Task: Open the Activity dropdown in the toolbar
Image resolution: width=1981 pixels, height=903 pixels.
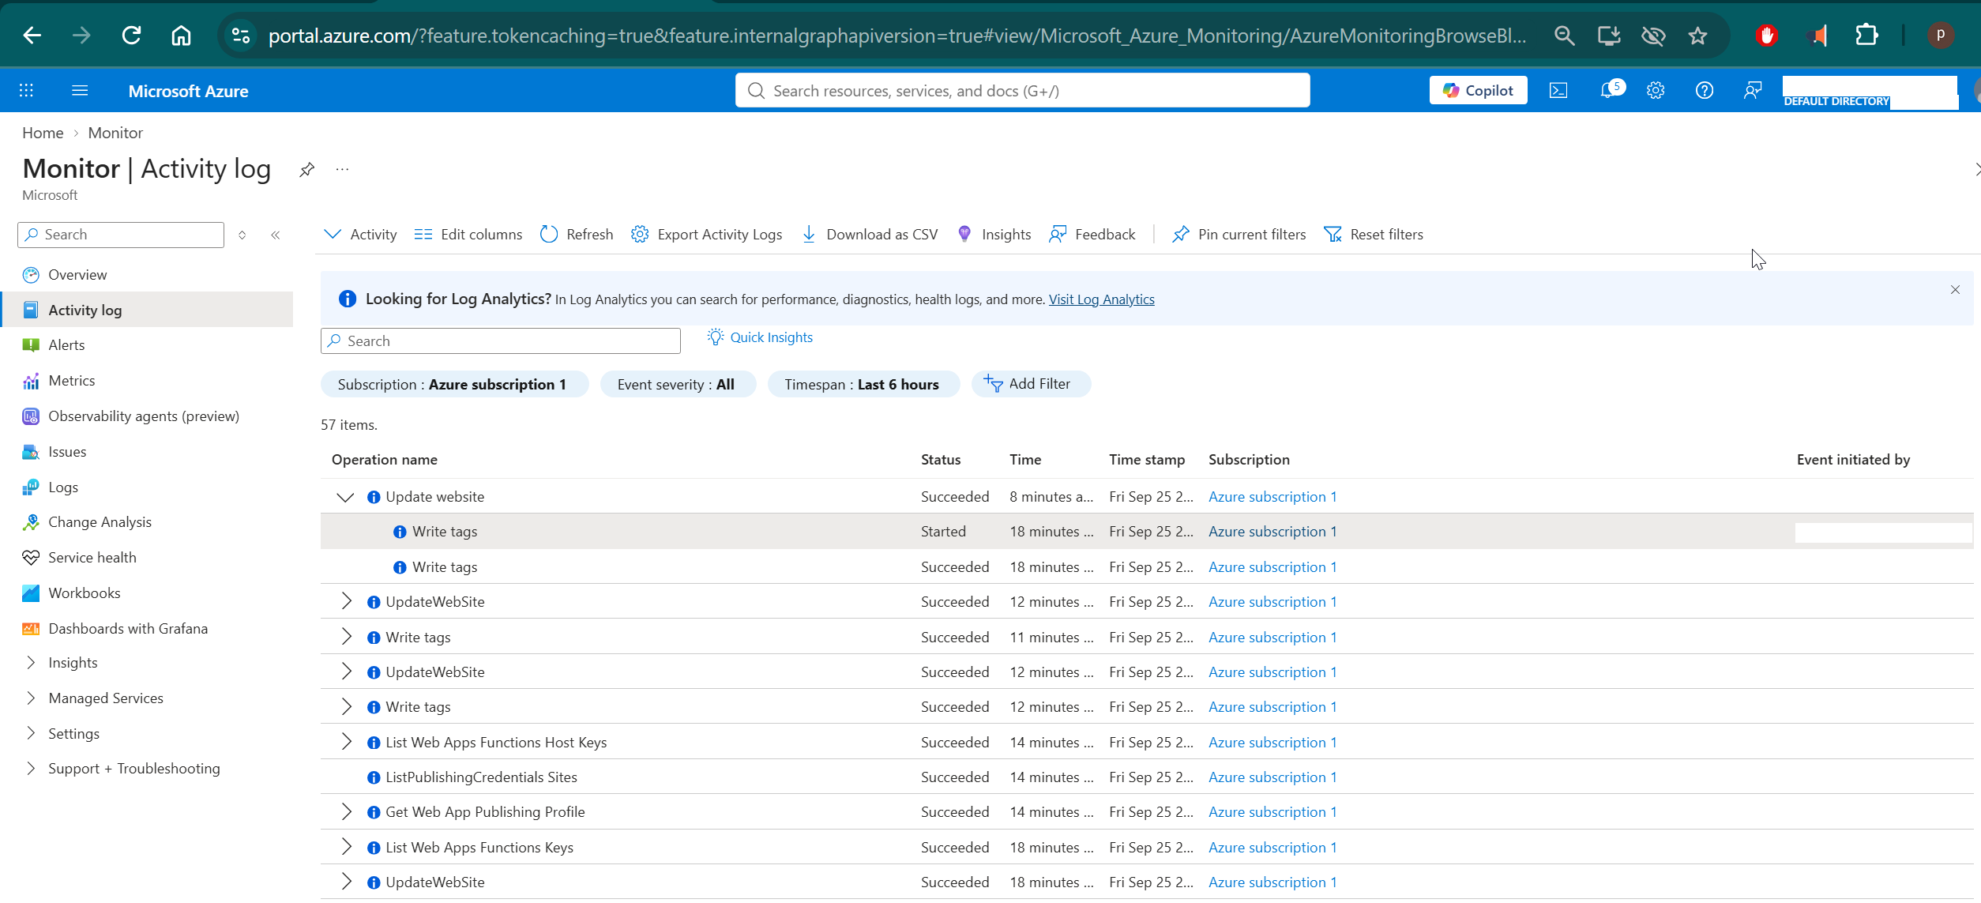Action: [x=361, y=235]
